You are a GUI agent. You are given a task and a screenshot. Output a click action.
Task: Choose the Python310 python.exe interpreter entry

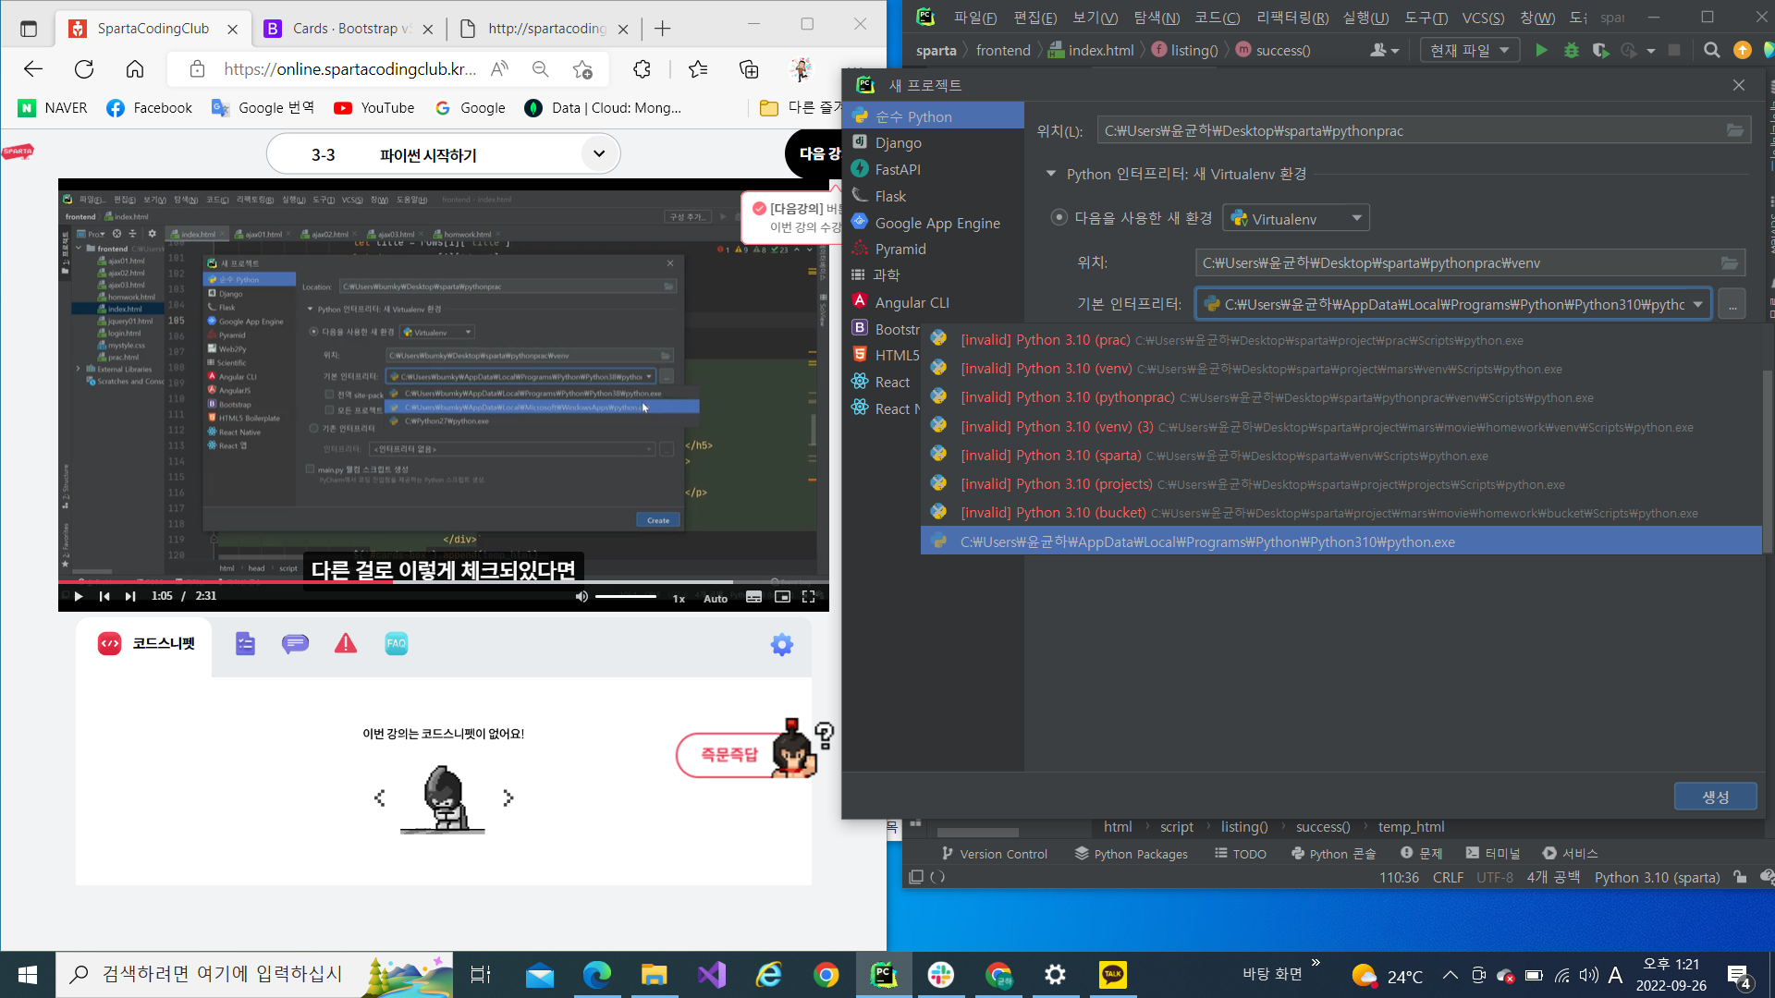click(1341, 542)
